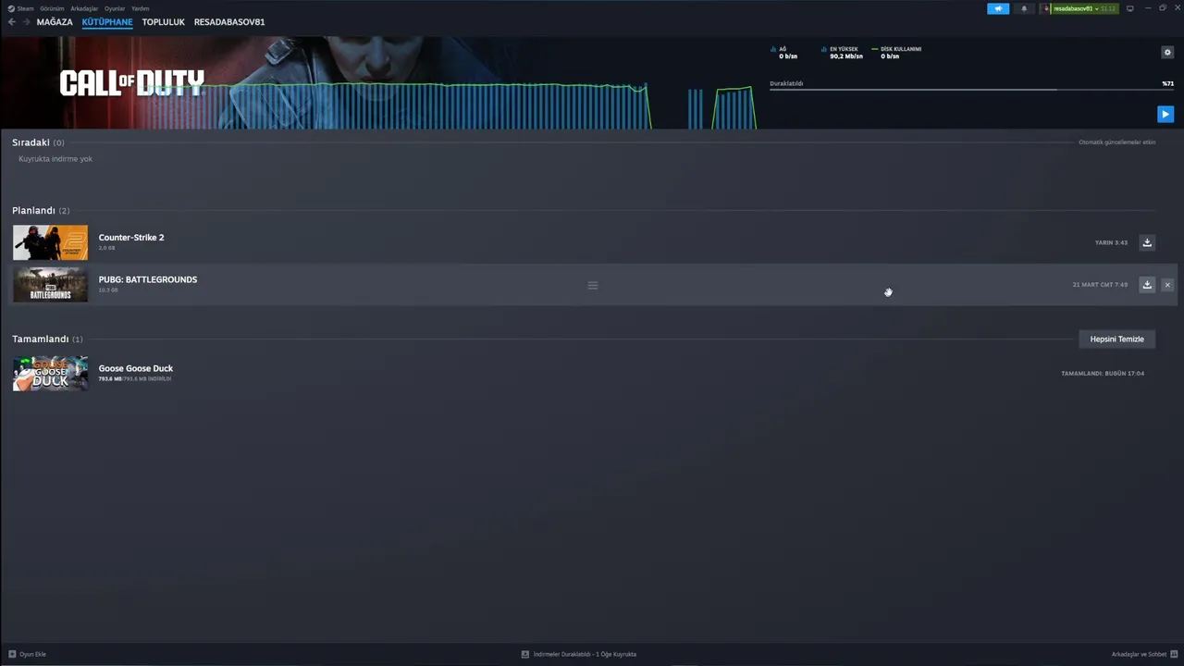Click the Counter-Strike 2 title

(x=131, y=238)
